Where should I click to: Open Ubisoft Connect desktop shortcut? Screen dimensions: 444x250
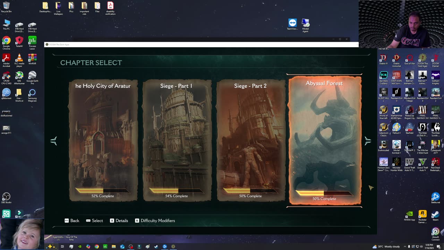tap(436, 234)
